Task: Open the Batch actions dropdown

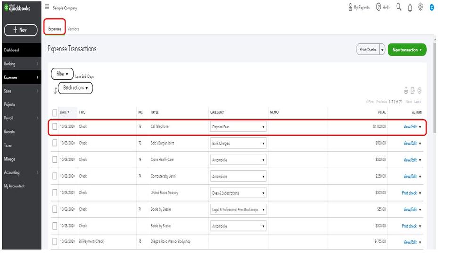Action: [x=75, y=88]
